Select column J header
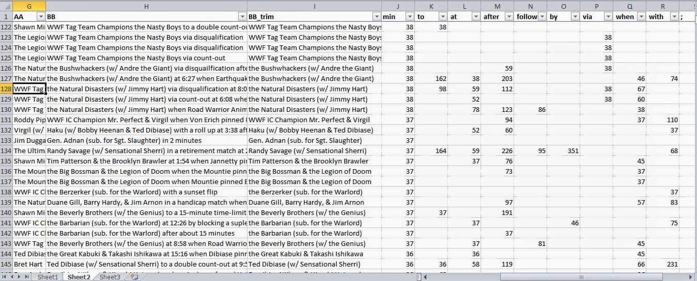Screen dimensions: 697x281 398,6
